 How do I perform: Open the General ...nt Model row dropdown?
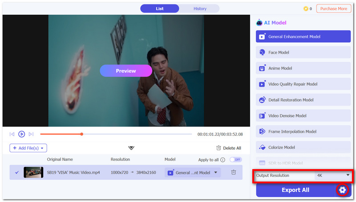pos(193,173)
